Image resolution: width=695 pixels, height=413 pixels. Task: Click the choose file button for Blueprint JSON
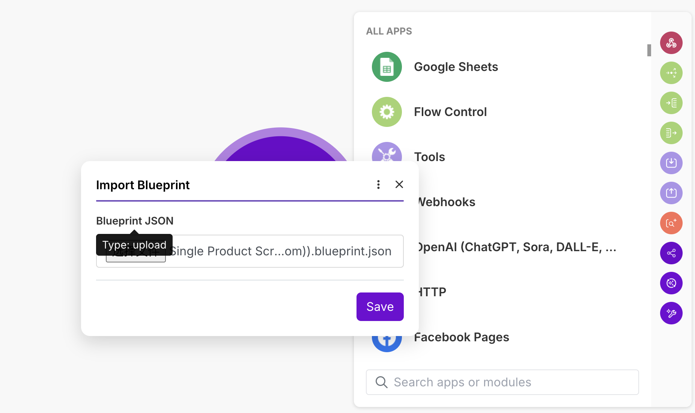tap(136, 257)
